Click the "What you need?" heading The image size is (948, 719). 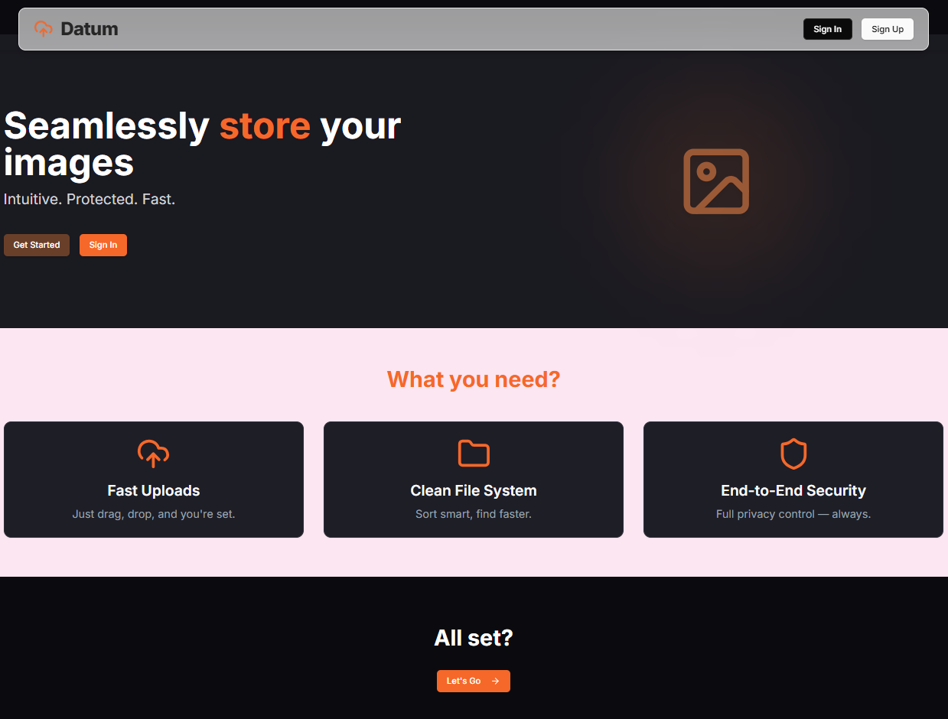pos(473,379)
